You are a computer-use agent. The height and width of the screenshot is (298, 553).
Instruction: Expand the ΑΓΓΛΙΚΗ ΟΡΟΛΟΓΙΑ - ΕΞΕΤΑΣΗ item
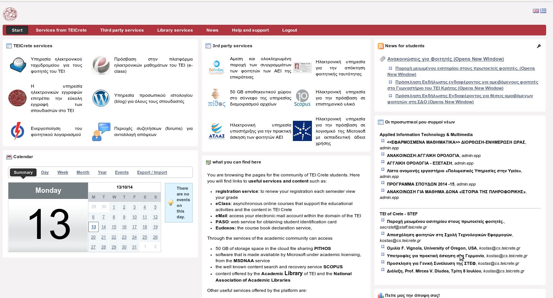tap(383, 162)
